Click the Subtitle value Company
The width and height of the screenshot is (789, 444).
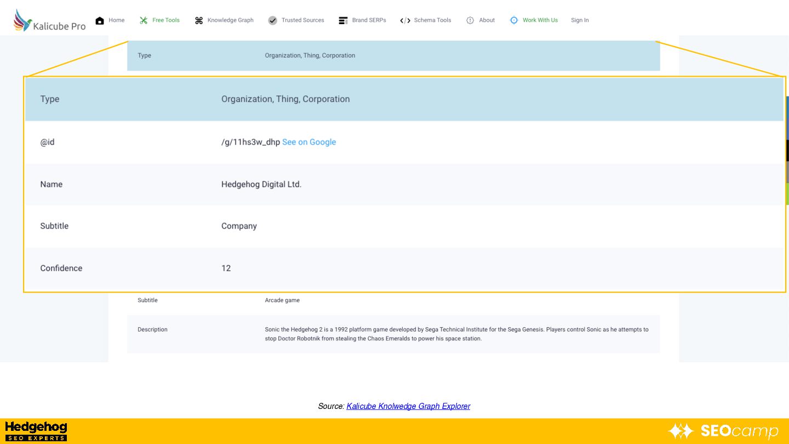[x=239, y=226]
